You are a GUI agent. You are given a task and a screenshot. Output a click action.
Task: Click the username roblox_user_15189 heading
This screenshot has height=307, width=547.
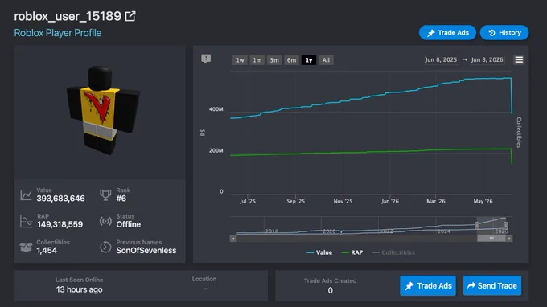pos(68,16)
